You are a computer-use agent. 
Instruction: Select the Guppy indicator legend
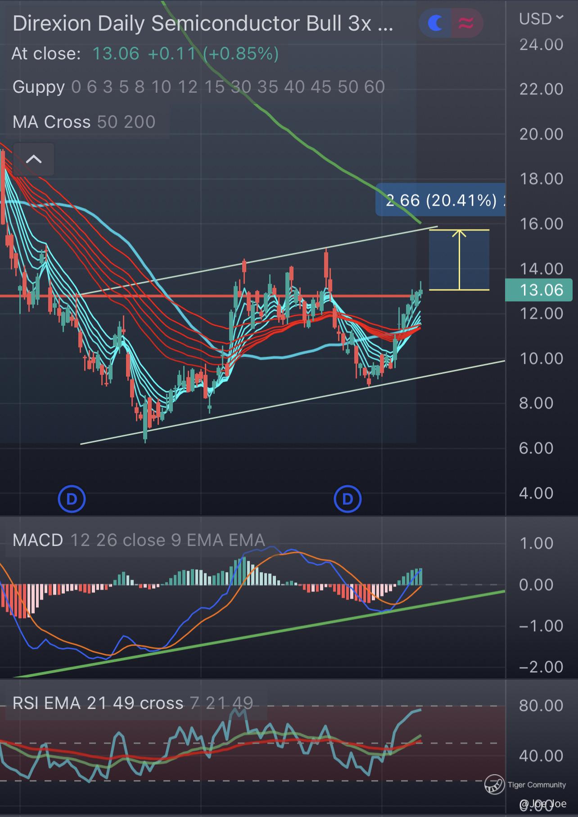[199, 86]
